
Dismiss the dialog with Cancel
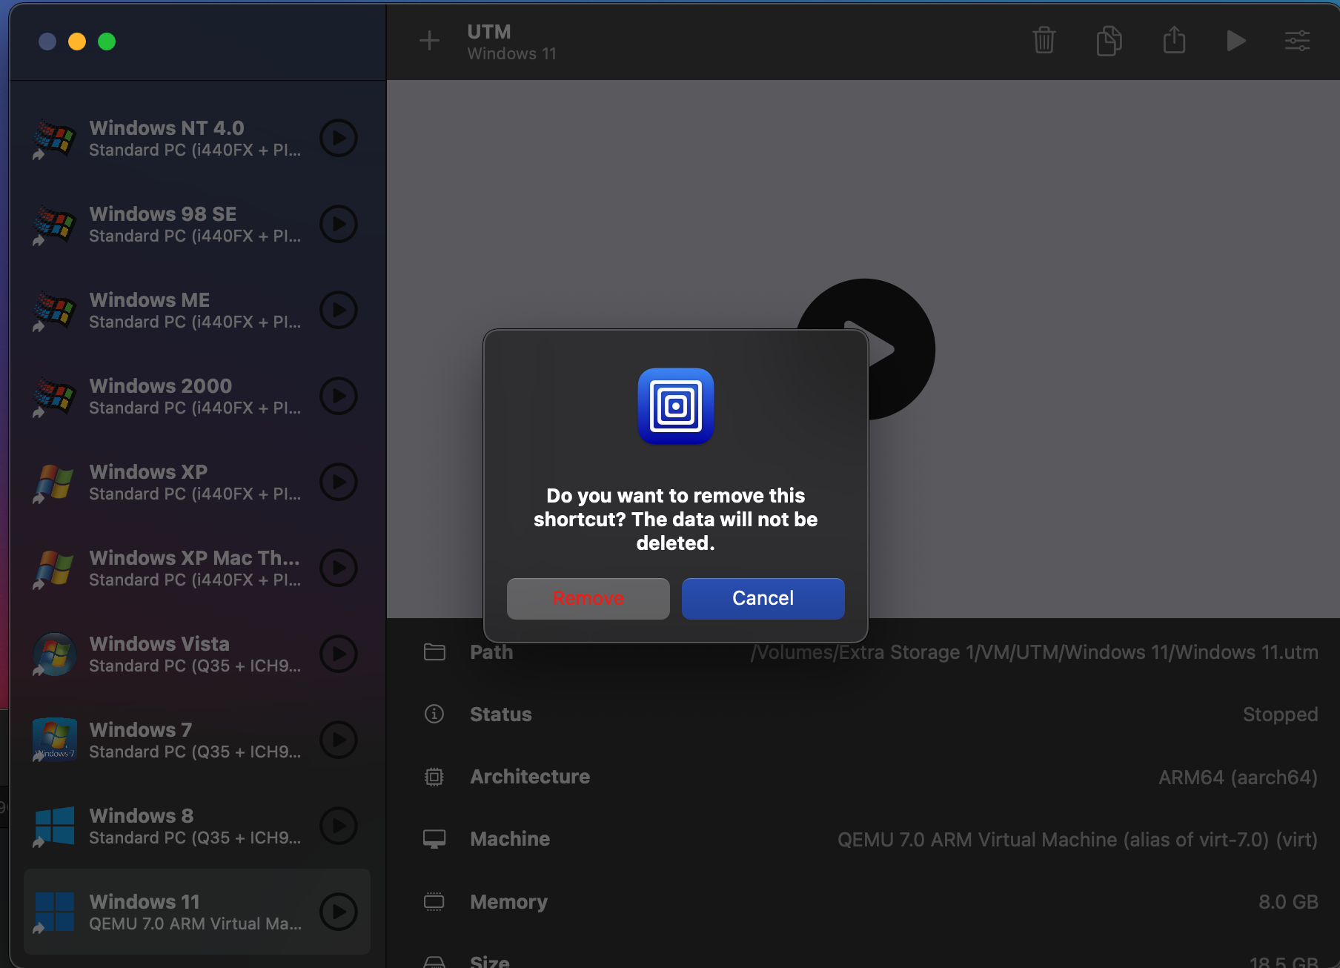click(x=763, y=598)
